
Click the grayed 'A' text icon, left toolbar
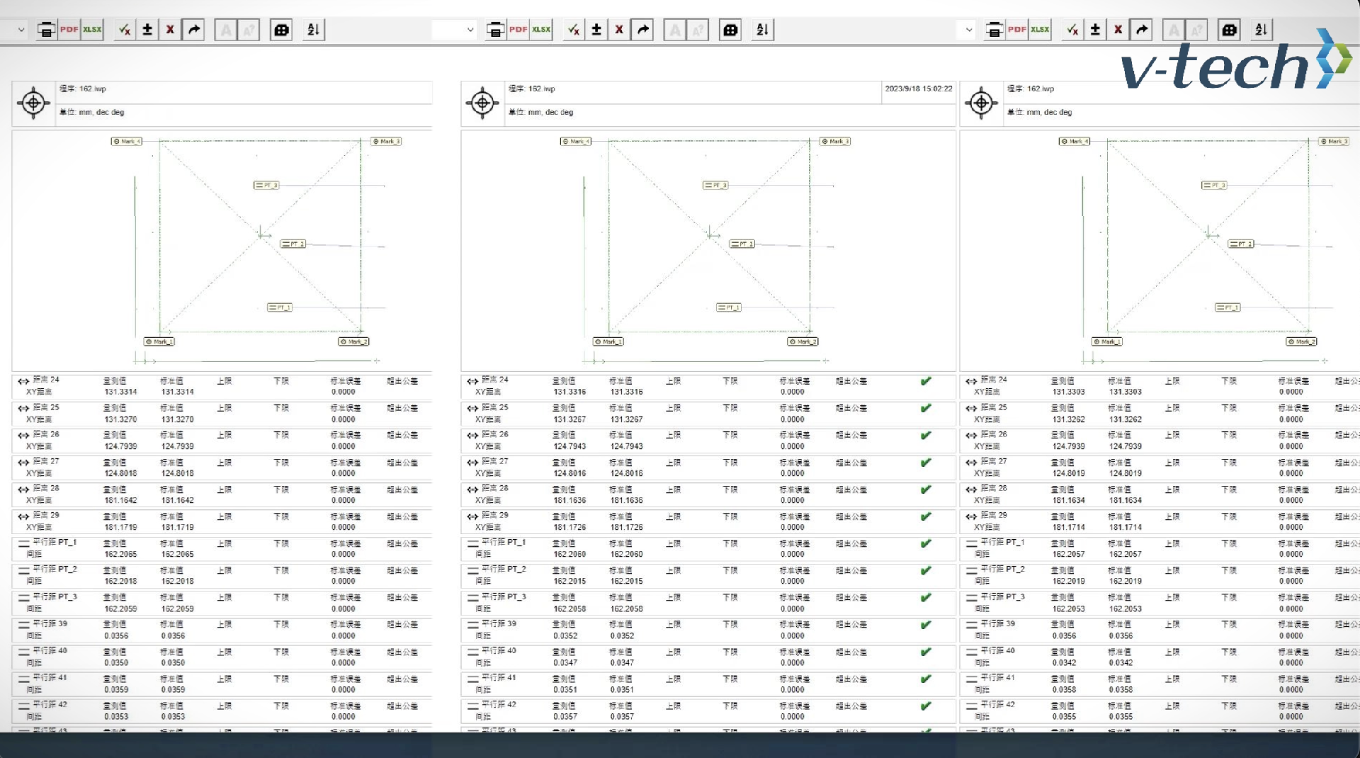click(x=226, y=30)
